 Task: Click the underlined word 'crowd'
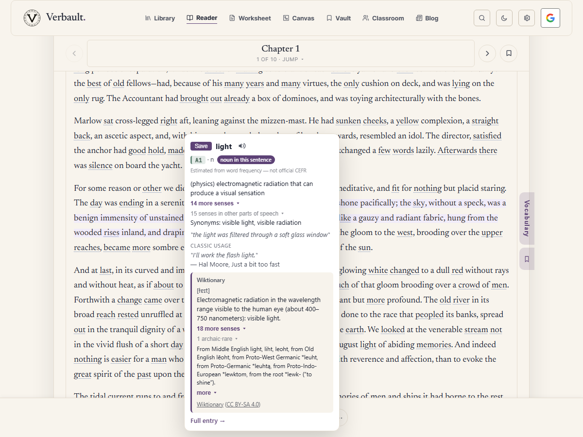(x=469, y=285)
